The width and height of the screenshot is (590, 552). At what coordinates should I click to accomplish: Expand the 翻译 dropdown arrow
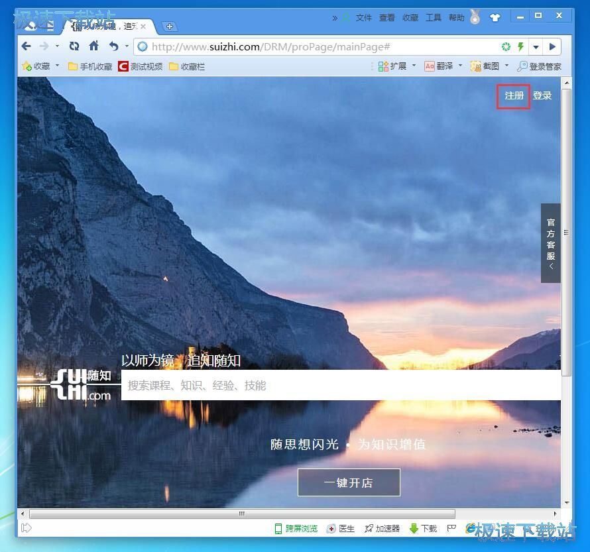coord(460,66)
